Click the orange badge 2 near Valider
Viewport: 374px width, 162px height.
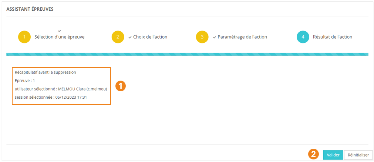click(314, 155)
